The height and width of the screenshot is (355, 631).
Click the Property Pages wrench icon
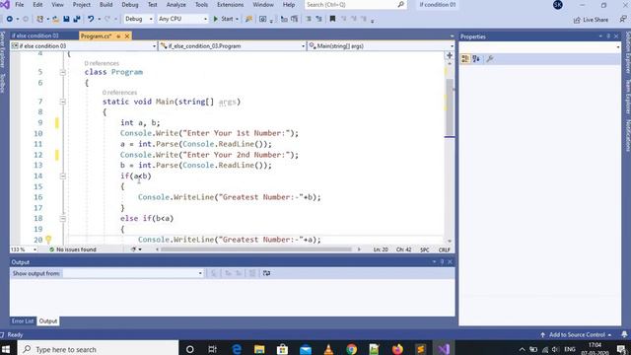(490, 59)
